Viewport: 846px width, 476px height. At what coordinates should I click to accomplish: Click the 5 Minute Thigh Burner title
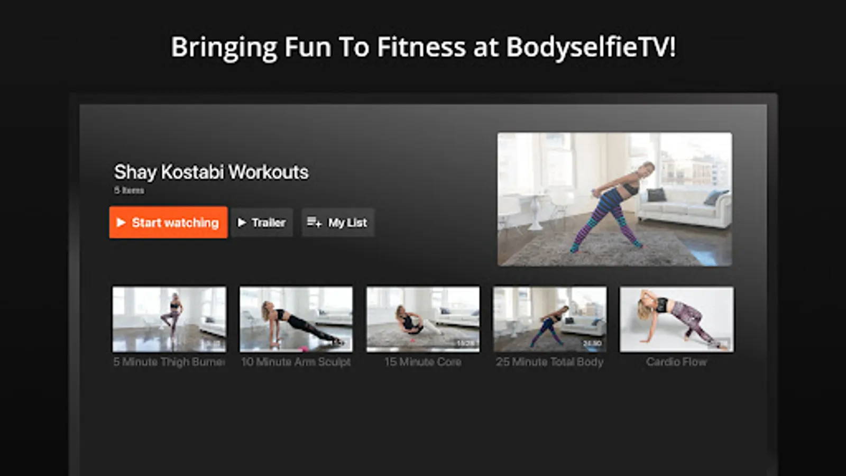coord(169,362)
